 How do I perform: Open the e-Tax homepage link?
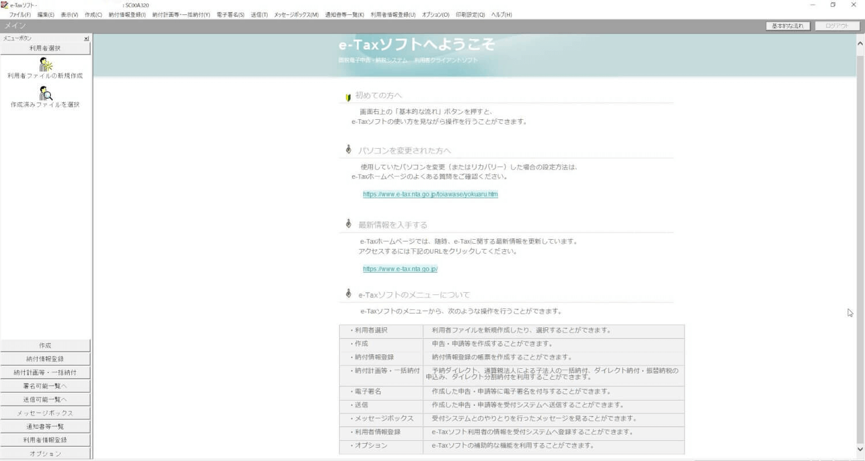click(x=400, y=268)
